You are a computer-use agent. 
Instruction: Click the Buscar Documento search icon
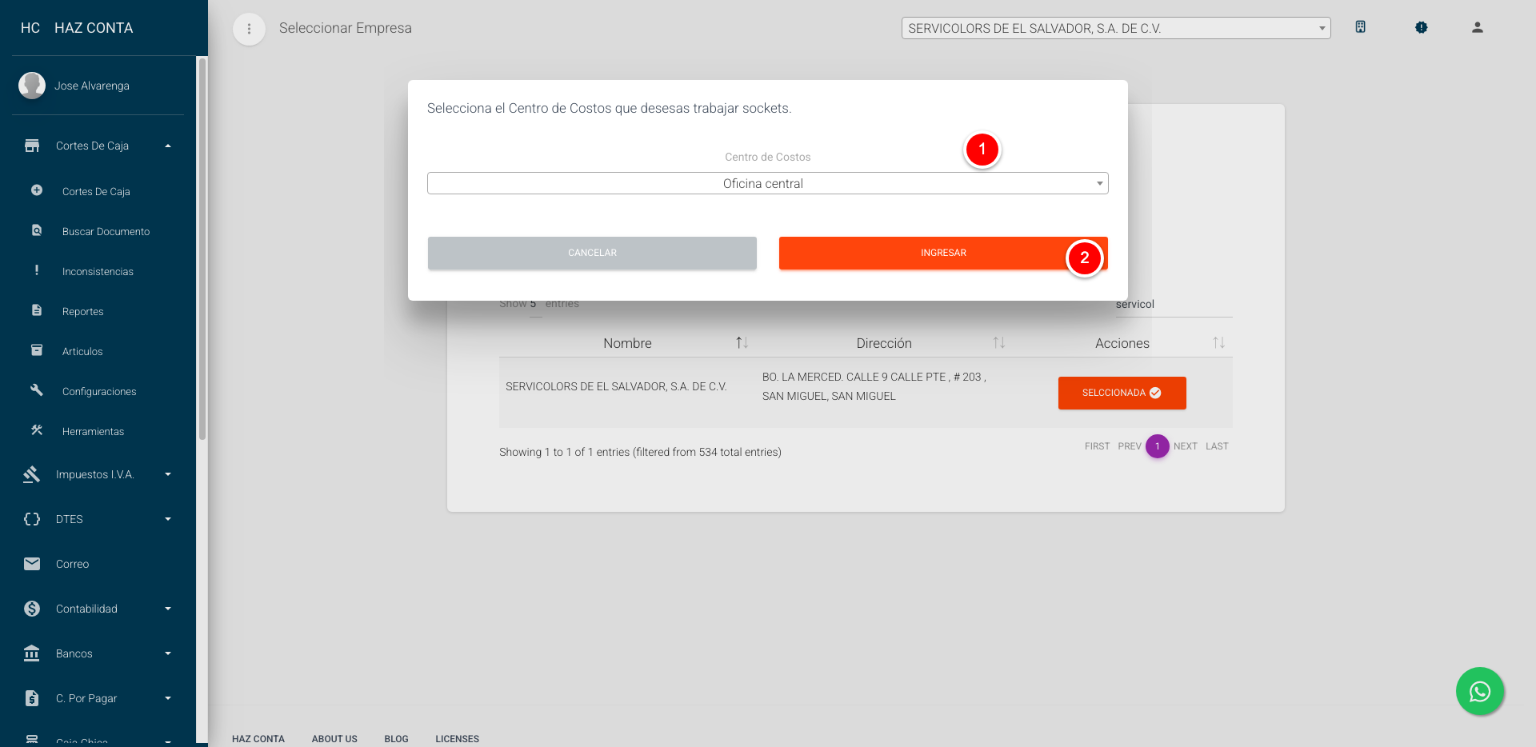(37, 230)
